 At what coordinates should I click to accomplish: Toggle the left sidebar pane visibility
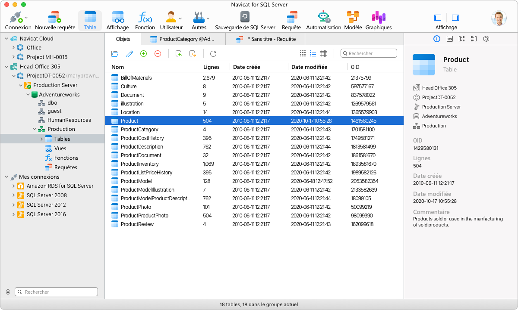[x=438, y=18]
